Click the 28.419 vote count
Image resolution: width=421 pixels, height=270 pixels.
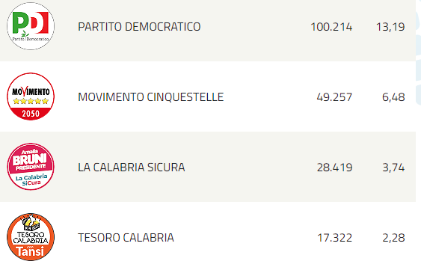(334, 168)
